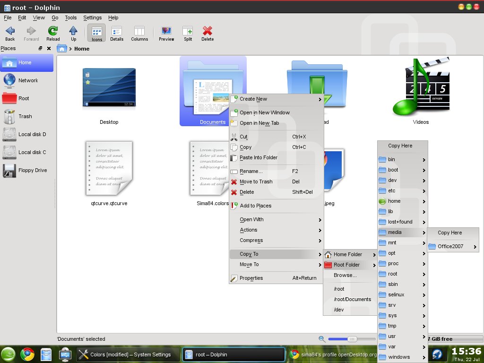
Task: Switch to Colors System Settings taskbar window
Action: [x=128, y=354]
